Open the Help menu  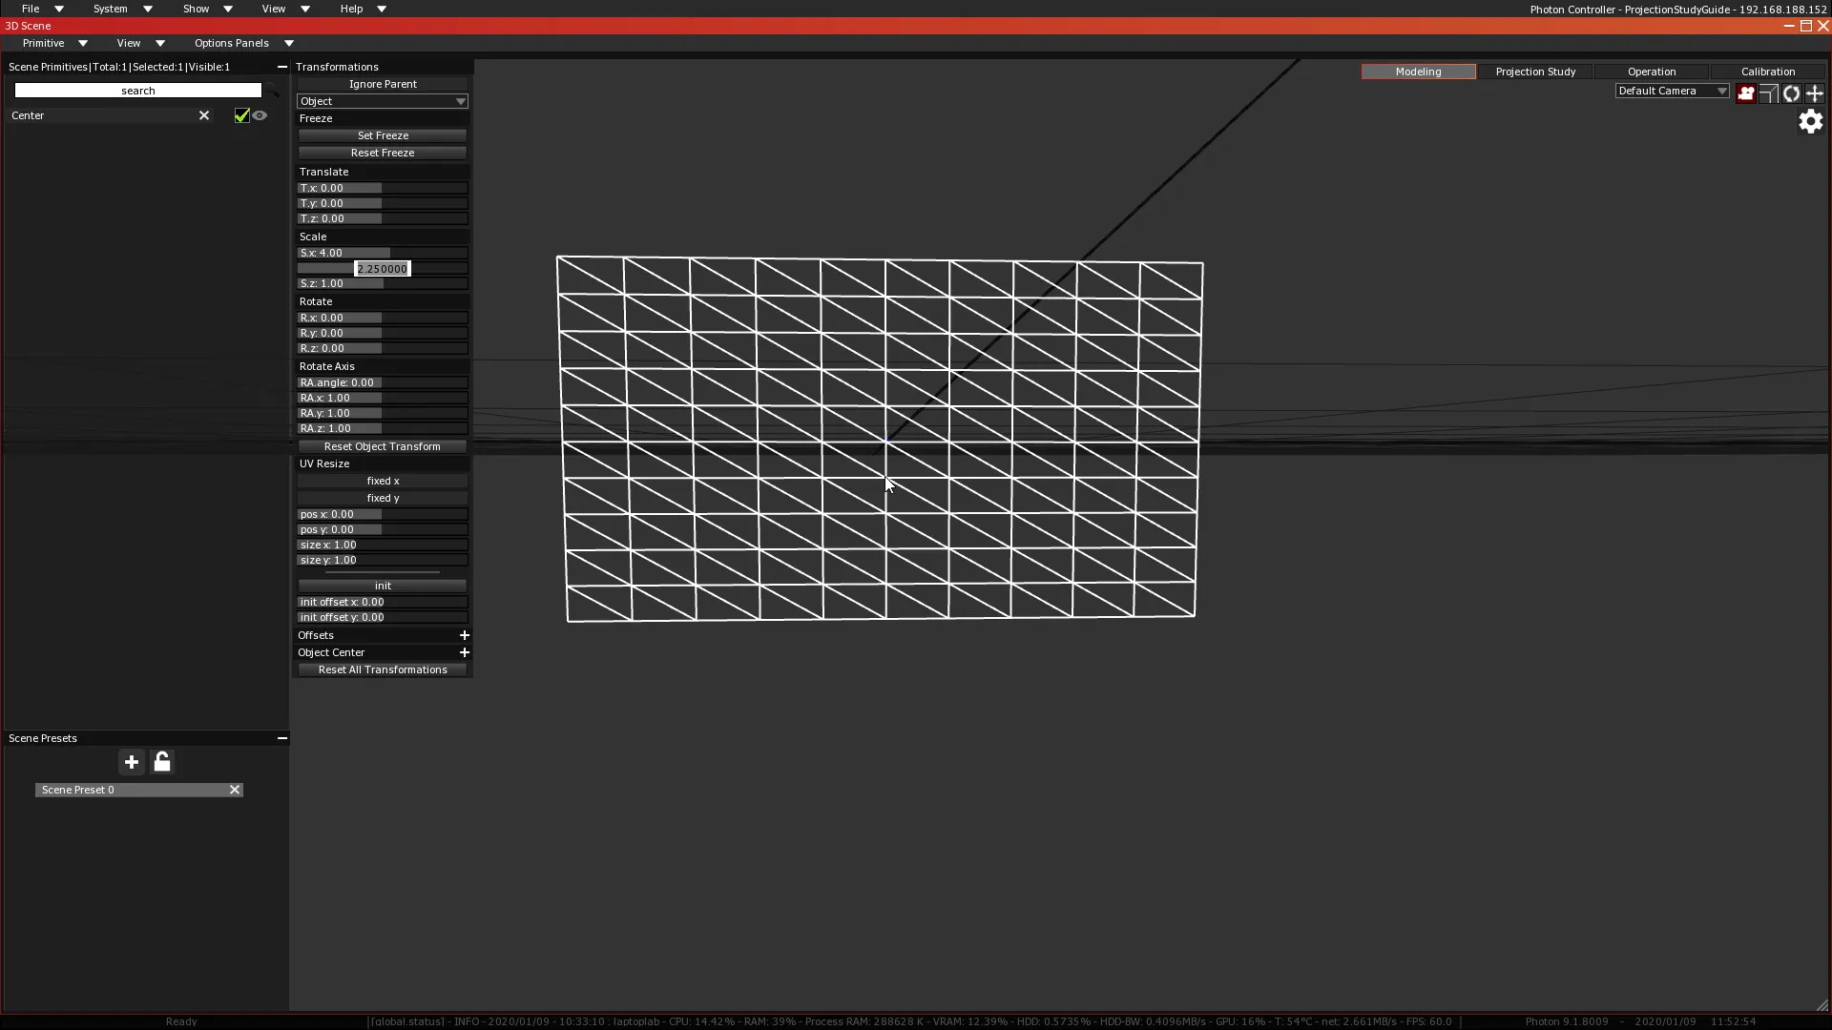pos(362,9)
